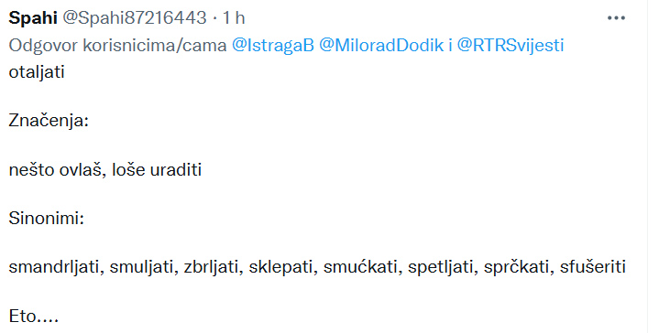Click the word 'otaljati' in tweet
Screen dimensions: 670x333
[37, 72]
